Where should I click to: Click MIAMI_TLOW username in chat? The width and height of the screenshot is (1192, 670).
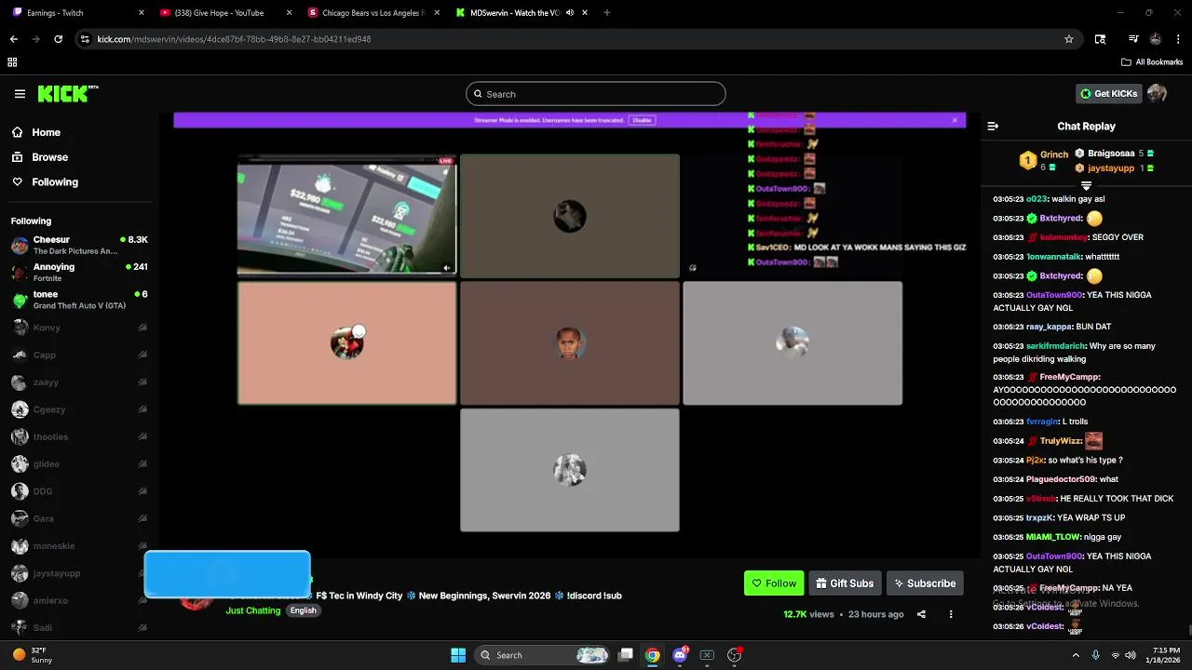pyautogui.click(x=1054, y=537)
